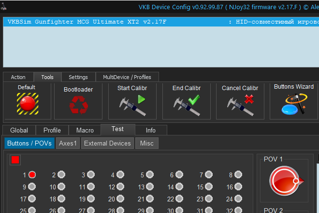Click the button 8 indicator

click(x=238, y=174)
